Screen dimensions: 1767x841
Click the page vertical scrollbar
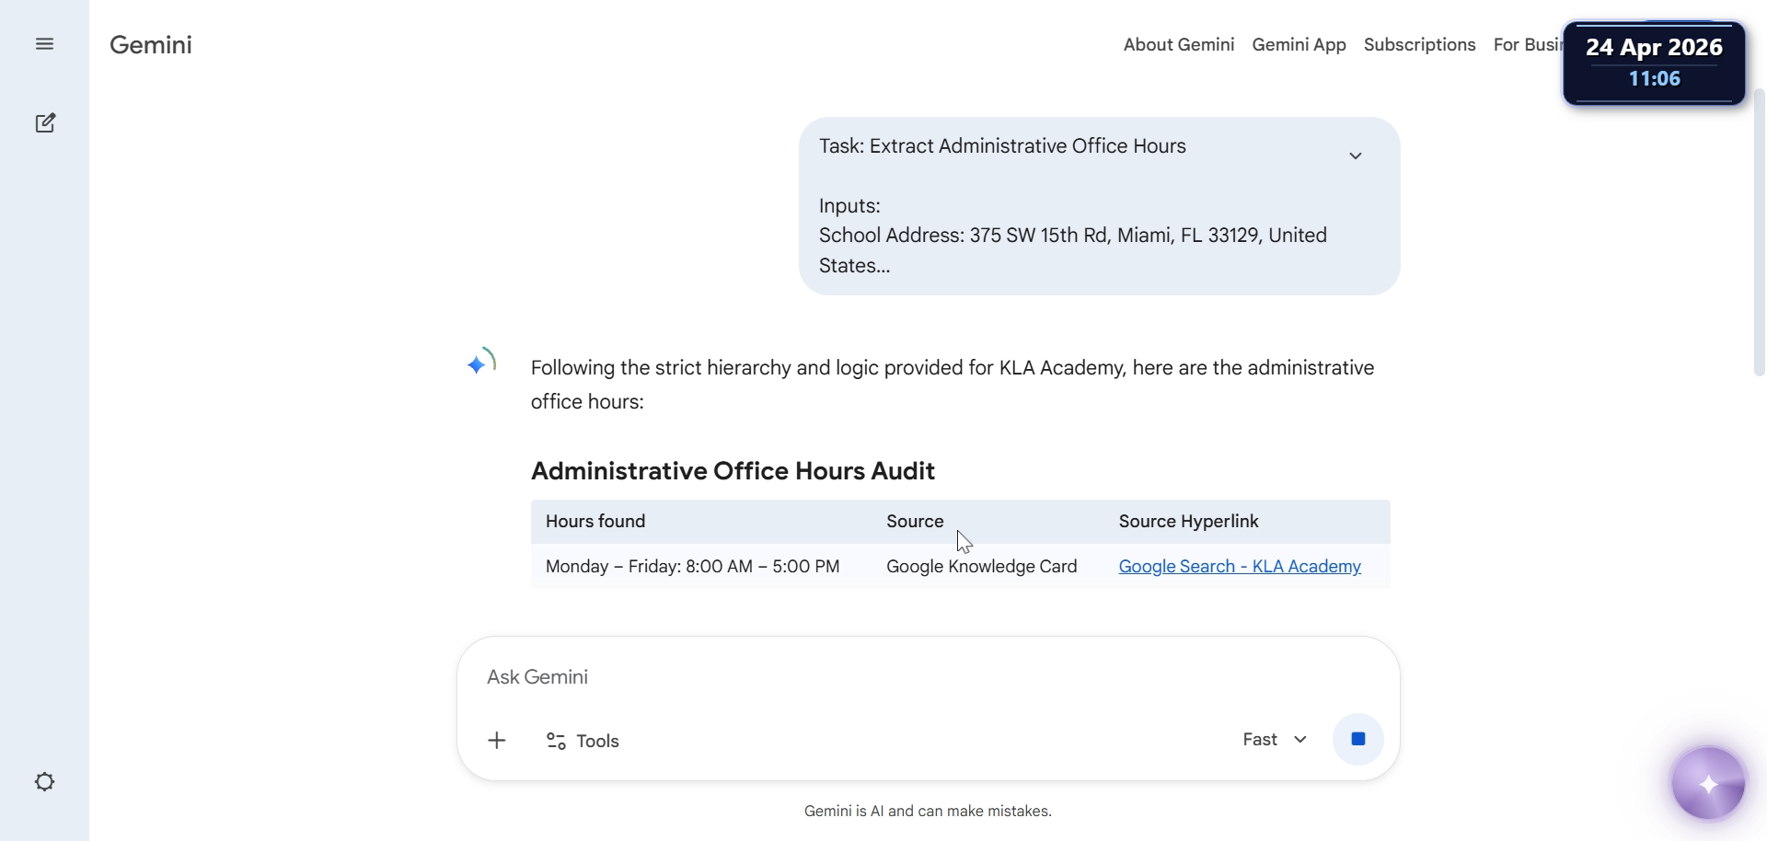coord(1759,233)
